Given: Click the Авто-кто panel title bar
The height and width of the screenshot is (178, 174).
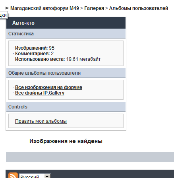Looking at the screenshot, I should tap(66, 23).
